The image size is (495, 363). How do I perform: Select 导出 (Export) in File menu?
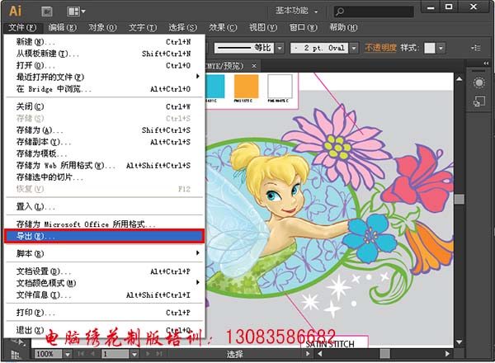click(103, 236)
